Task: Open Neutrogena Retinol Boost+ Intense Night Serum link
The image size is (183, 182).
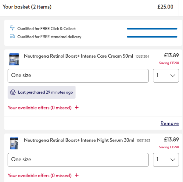Action: tap(79, 140)
